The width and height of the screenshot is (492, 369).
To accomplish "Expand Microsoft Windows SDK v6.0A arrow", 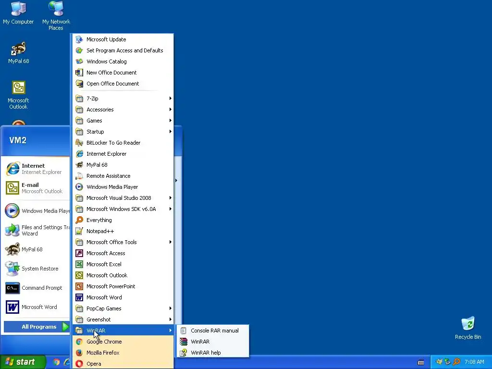I will click(171, 209).
